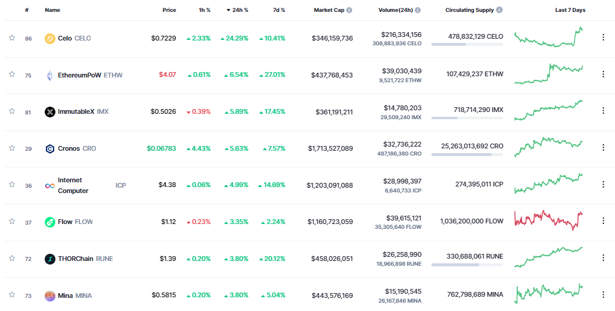Viewport: 615px width, 311px height.
Task: Open the Mina row options menu
Action: pyautogui.click(x=603, y=294)
